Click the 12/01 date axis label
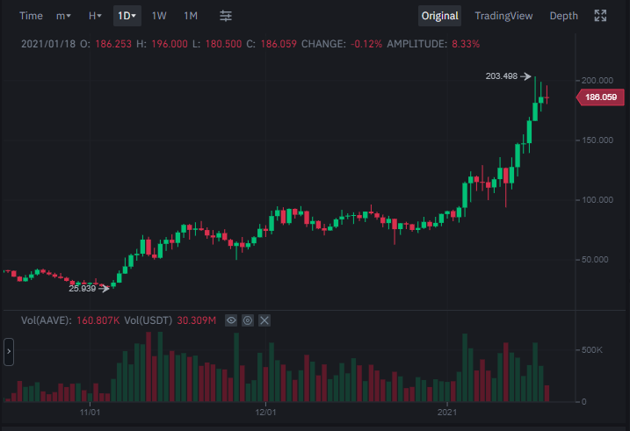The width and height of the screenshot is (630, 431). pyautogui.click(x=266, y=411)
